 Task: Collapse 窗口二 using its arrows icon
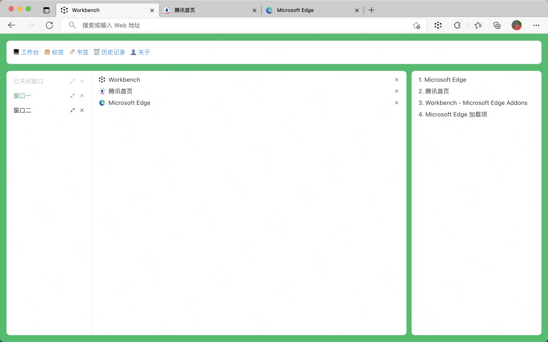click(x=72, y=110)
